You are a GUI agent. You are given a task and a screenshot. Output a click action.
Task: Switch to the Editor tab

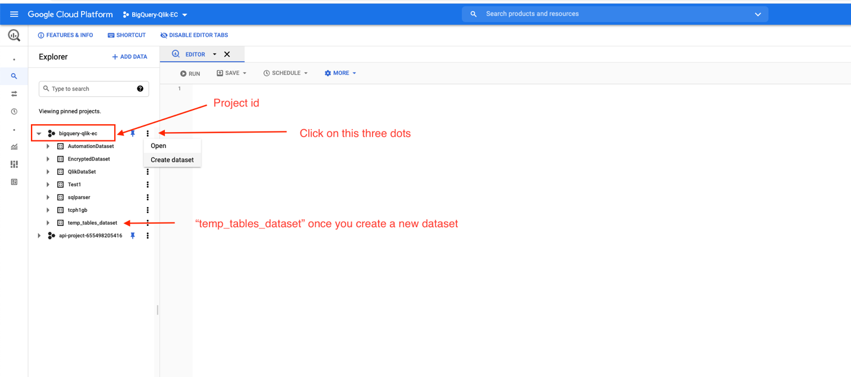pyautogui.click(x=195, y=54)
